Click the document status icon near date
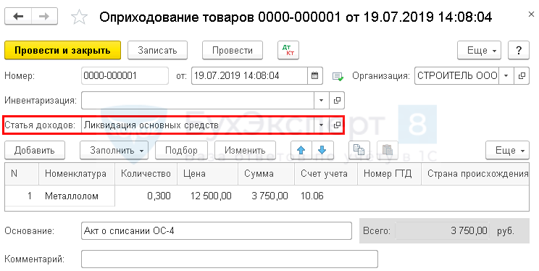Viewport: 539px width, 271px height. [338, 76]
